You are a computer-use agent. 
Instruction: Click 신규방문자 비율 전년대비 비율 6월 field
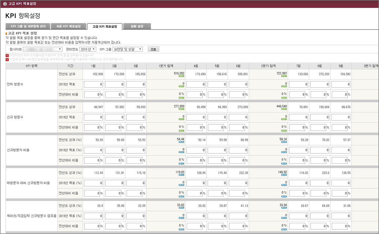237,160
